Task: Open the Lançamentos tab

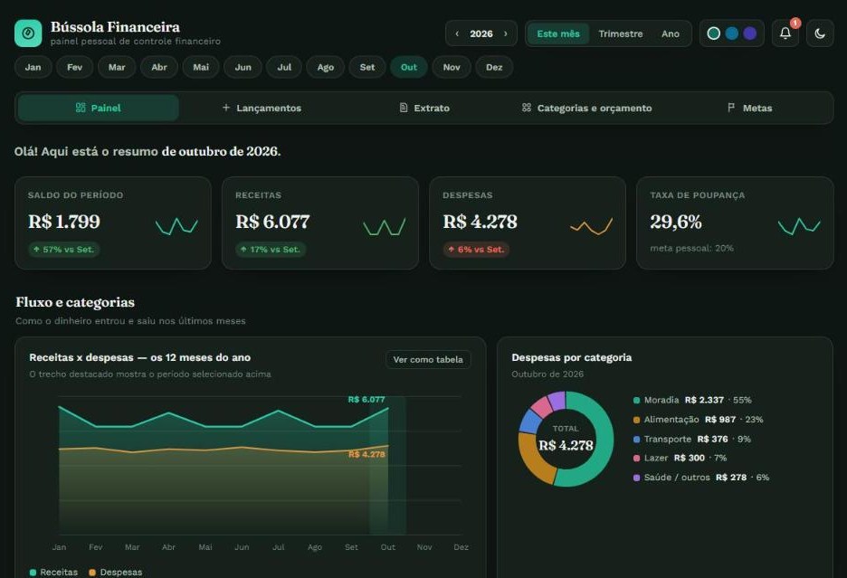Action: pos(262,108)
